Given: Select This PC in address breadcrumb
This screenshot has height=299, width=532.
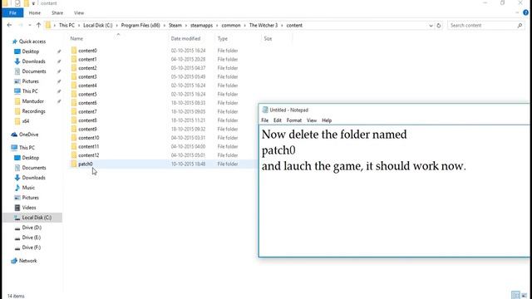Looking at the screenshot, I should pyautogui.click(x=66, y=26).
